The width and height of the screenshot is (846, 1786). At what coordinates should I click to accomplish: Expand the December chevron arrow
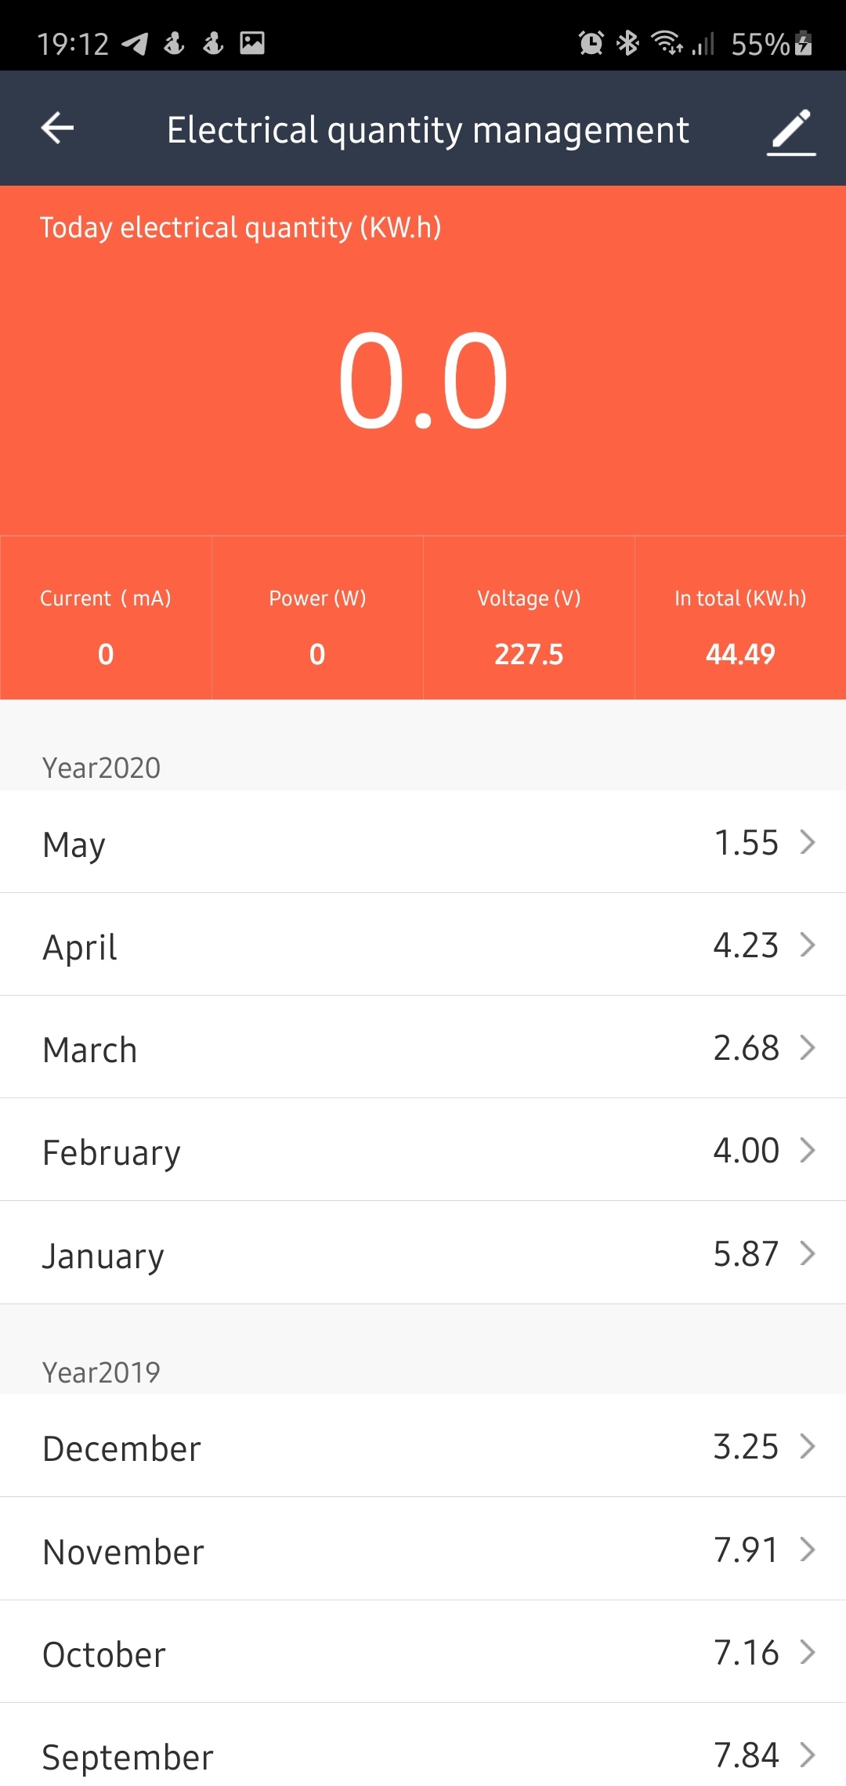click(808, 1446)
